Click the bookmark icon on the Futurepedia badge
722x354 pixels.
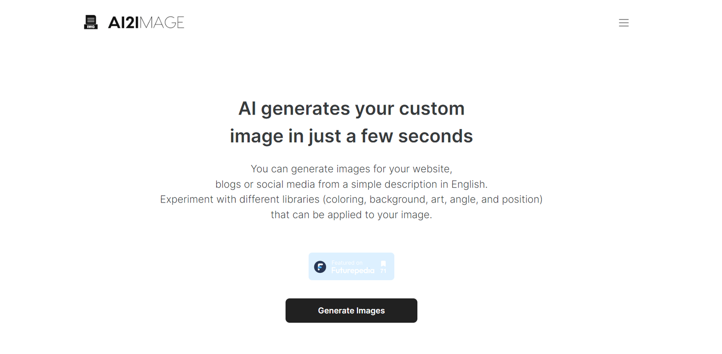point(383,263)
